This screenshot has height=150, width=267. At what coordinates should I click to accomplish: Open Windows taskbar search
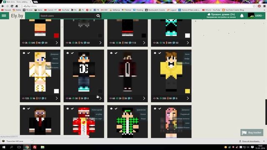click(x=11, y=147)
